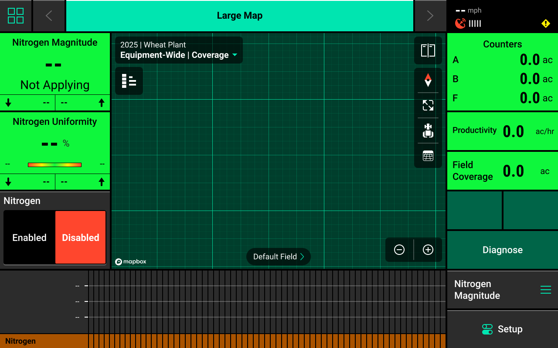Open the home grid menu icon

point(16,16)
